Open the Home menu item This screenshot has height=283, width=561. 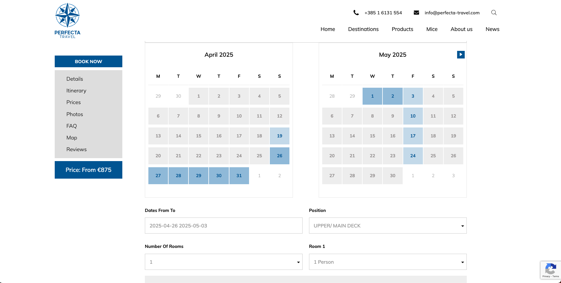(328, 29)
